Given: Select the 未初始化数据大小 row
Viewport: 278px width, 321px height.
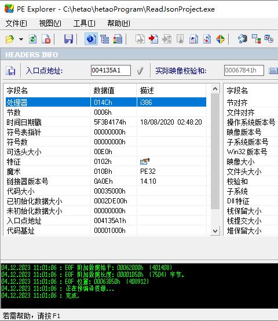Looking at the screenshot, I should [106, 211].
